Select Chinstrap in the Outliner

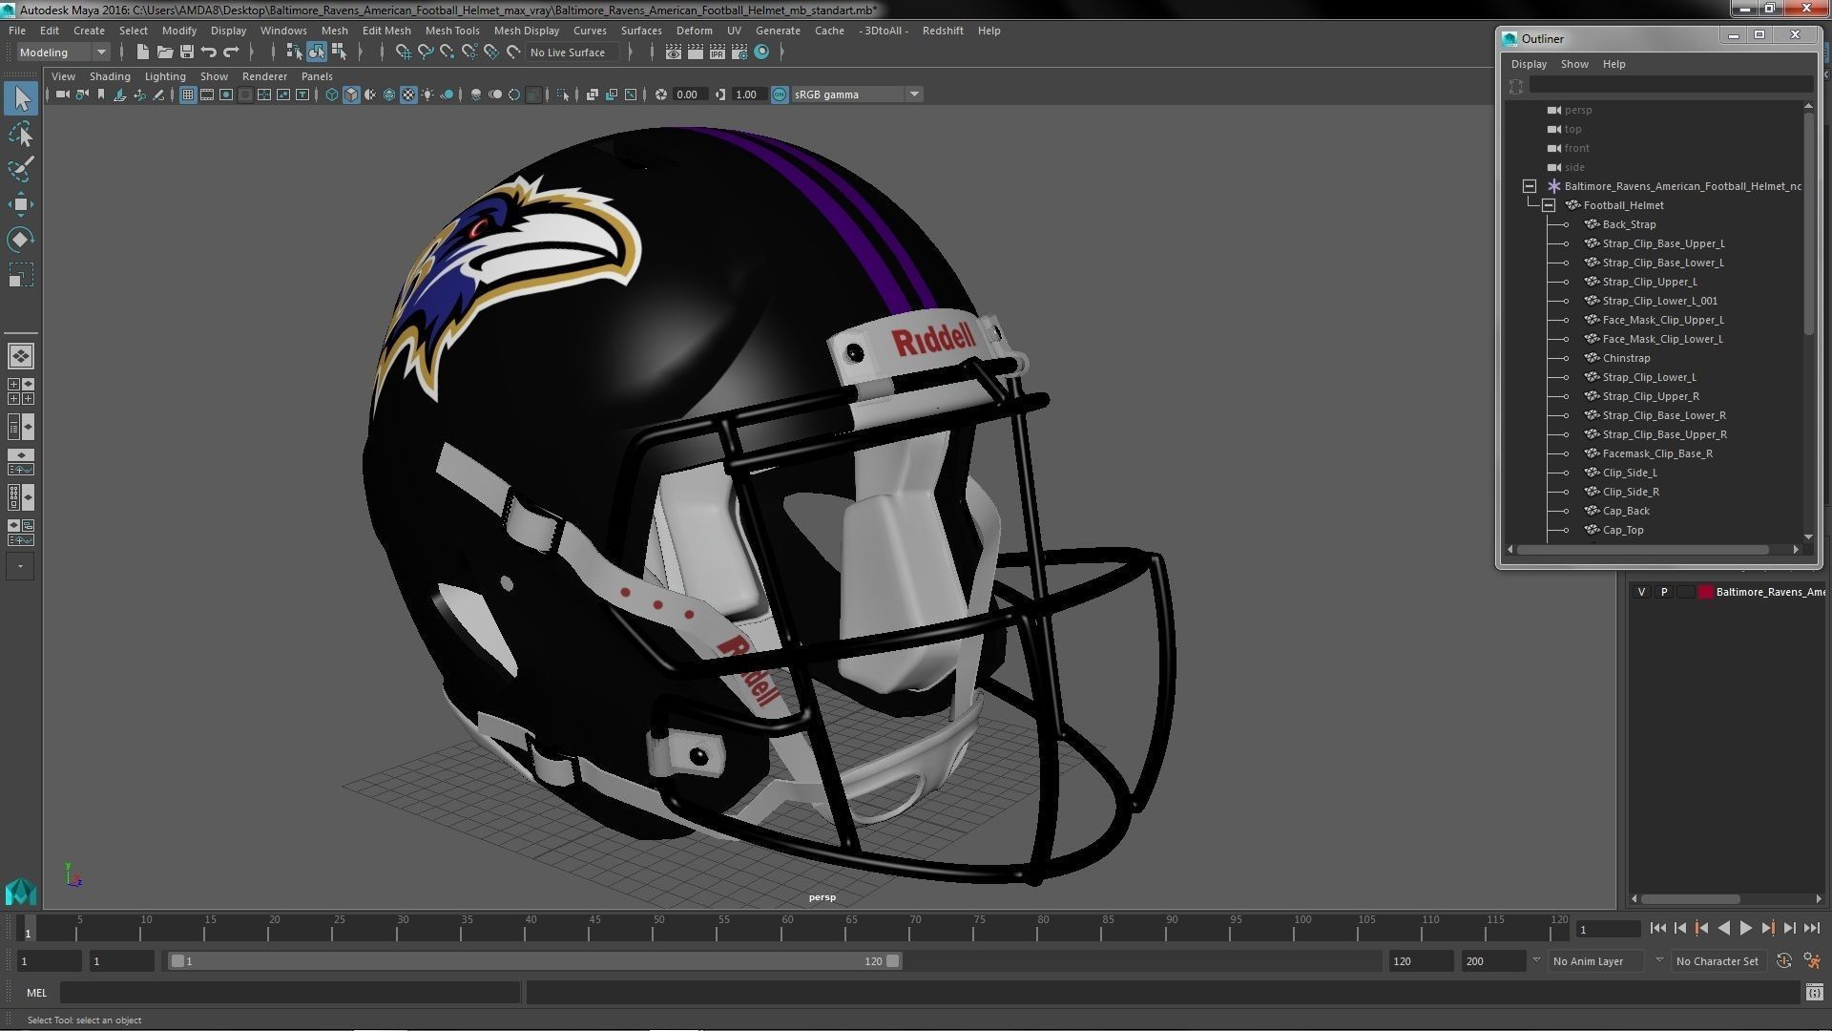1626,358
